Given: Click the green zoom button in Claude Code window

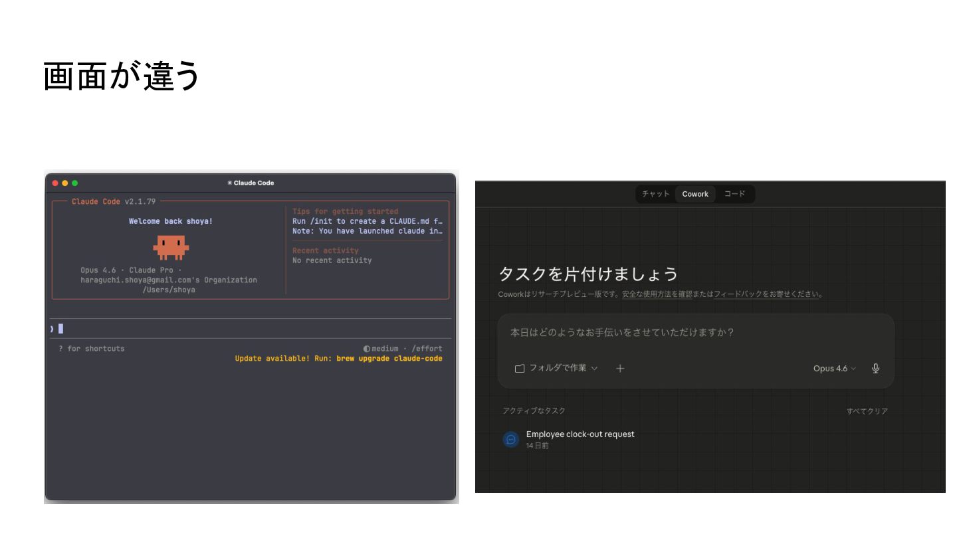Looking at the screenshot, I should coord(75,183).
